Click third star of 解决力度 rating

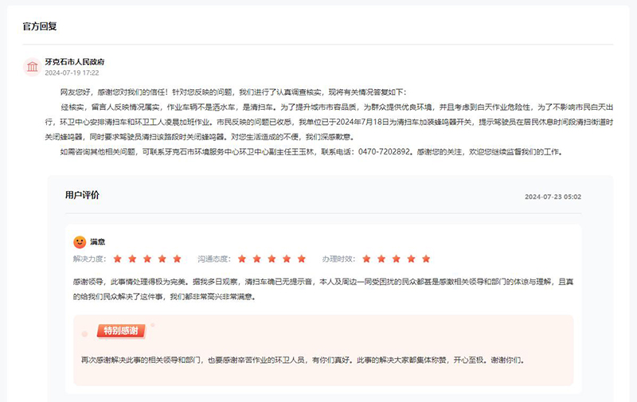147,259
